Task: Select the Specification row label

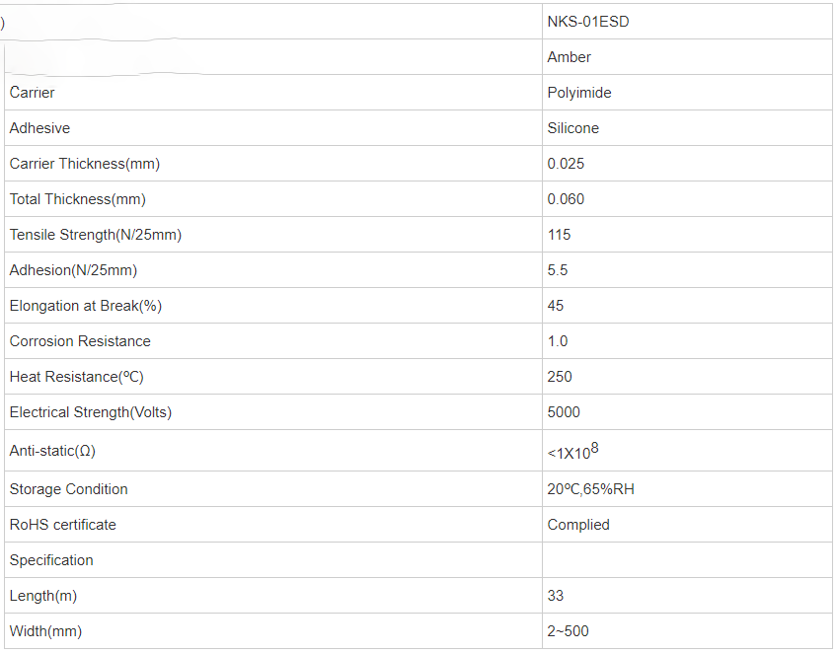Action: click(x=51, y=560)
